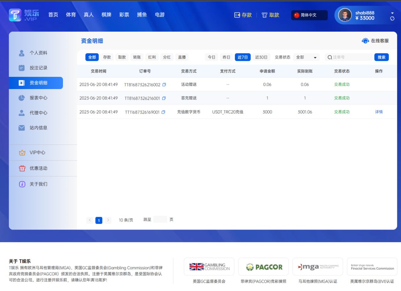Open 优惠活动 gift icon
Viewport: 401px width, 291px height.
[22, 168]
